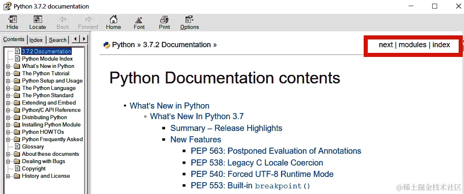464x194 pixels.
Task: Open the index link in header
Action: coord(441,45)
